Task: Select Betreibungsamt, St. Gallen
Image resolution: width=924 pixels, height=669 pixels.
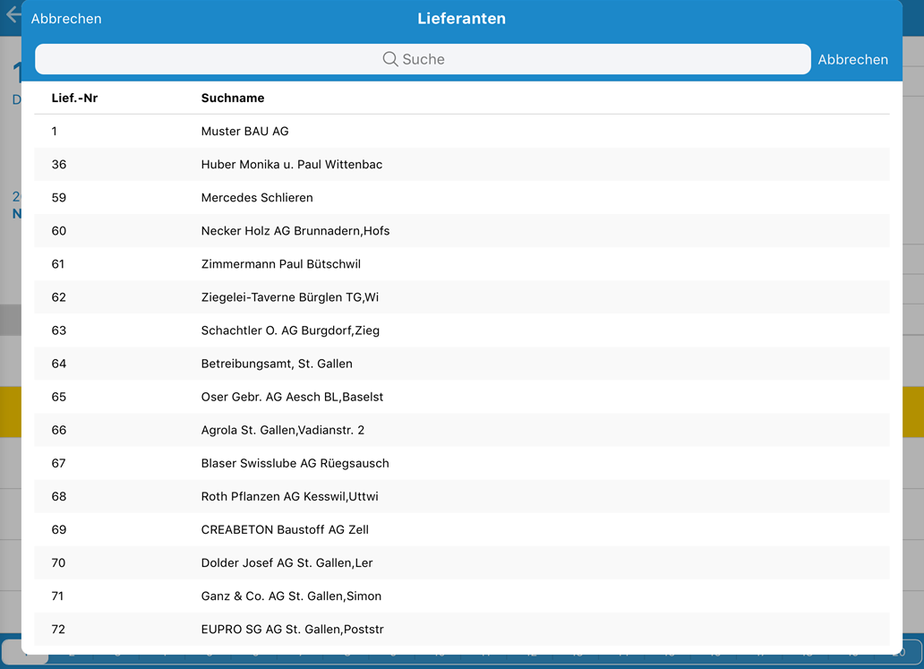Action: tap(461, 364)
